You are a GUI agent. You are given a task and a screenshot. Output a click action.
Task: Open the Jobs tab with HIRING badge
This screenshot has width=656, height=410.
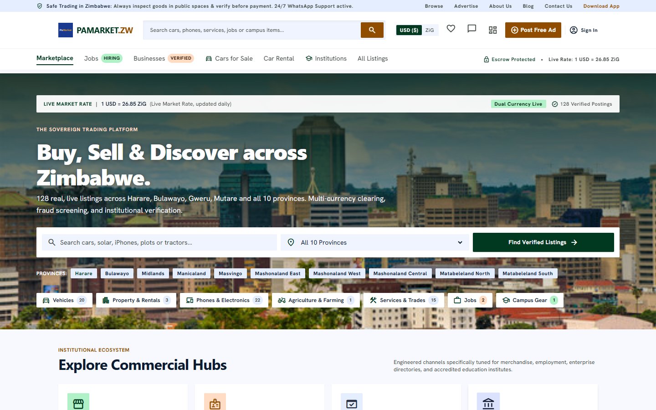pyautogui.click(x=103, y=58)
